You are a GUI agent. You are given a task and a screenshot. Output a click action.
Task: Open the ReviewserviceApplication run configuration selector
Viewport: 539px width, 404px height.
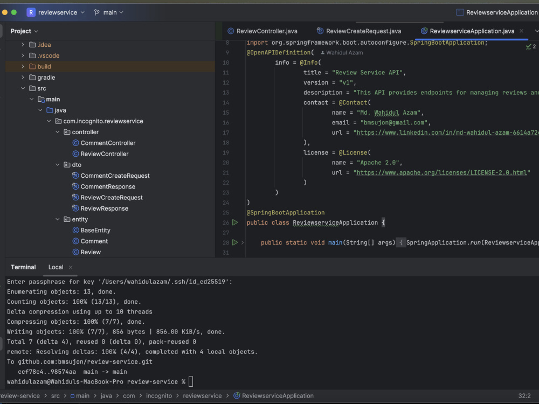(497, 12)
